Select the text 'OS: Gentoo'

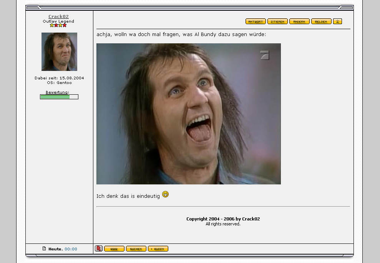60,83
